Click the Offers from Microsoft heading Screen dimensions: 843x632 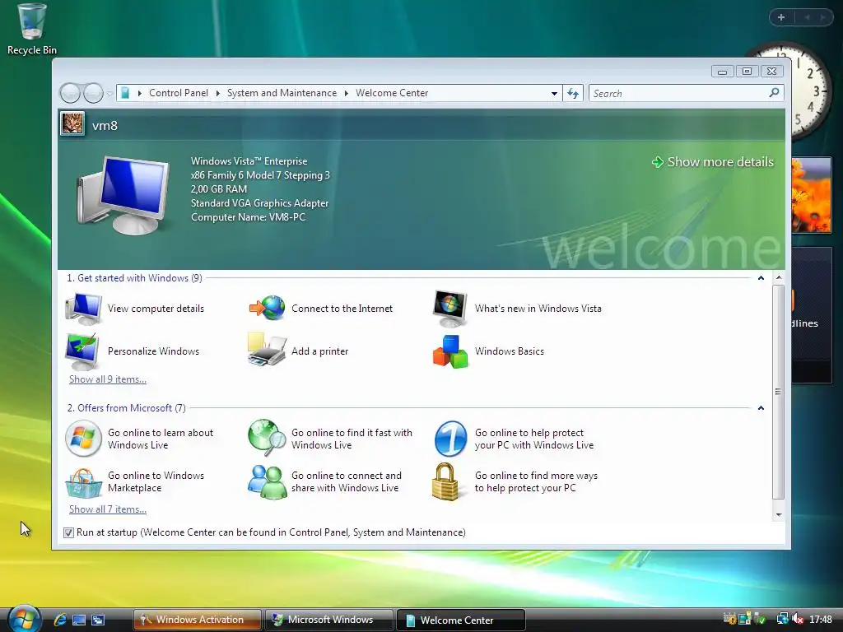[126, 408]
